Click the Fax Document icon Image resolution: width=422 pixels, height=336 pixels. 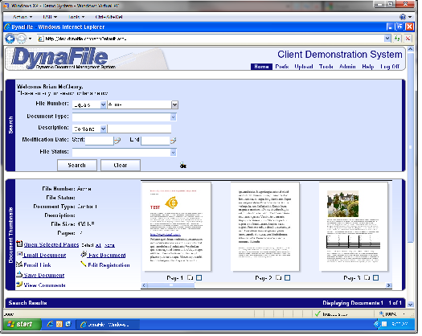[x=84, y=254]
